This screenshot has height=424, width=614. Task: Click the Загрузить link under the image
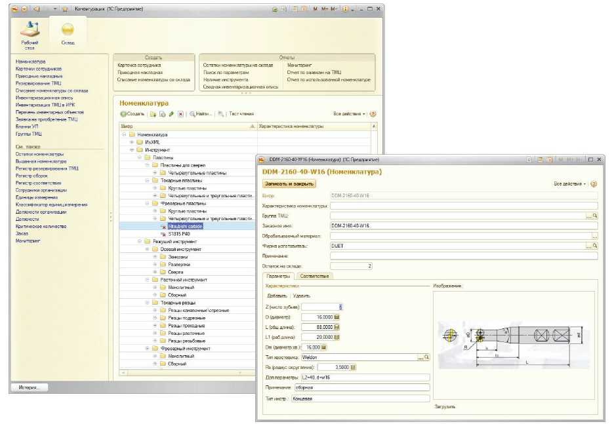coord(445,406)
